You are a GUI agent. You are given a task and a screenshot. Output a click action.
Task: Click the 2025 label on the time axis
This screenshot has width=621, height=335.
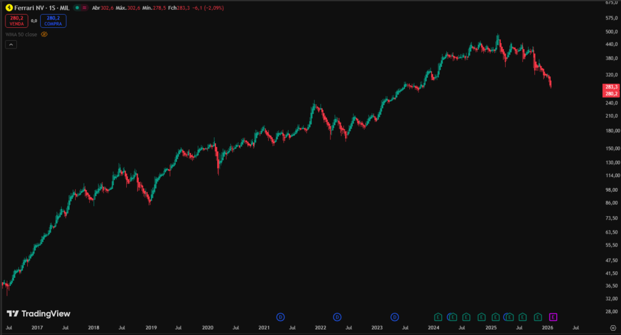[491, 328]
